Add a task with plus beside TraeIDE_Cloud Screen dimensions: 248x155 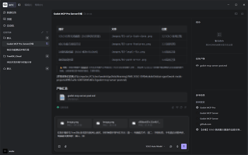coord(47,56)
